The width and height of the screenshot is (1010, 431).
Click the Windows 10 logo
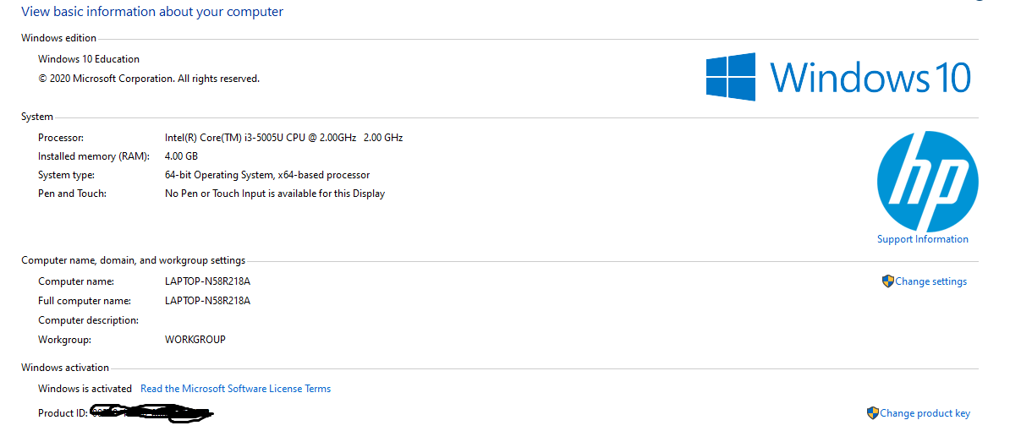coord(838,77)
